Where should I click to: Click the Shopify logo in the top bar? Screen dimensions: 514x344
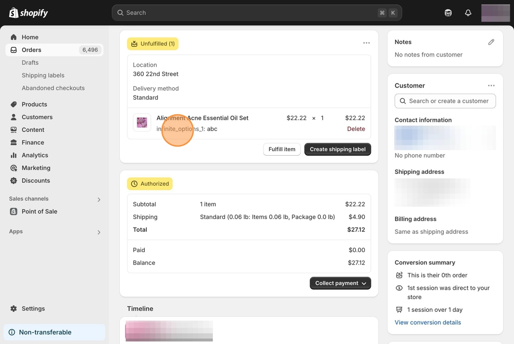(x=28, y=13)
